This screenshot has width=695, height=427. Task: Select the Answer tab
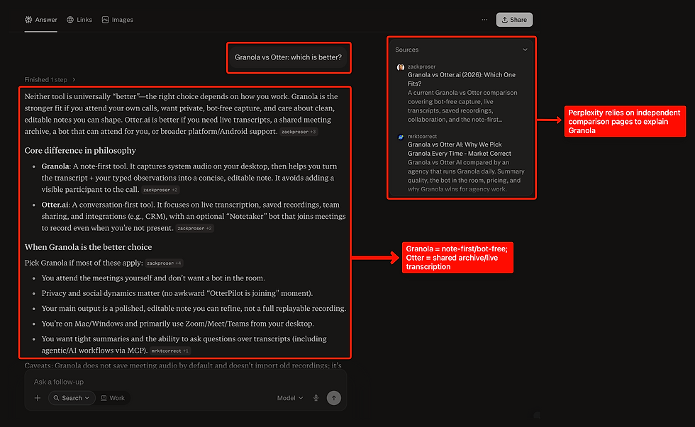point(41,19)
